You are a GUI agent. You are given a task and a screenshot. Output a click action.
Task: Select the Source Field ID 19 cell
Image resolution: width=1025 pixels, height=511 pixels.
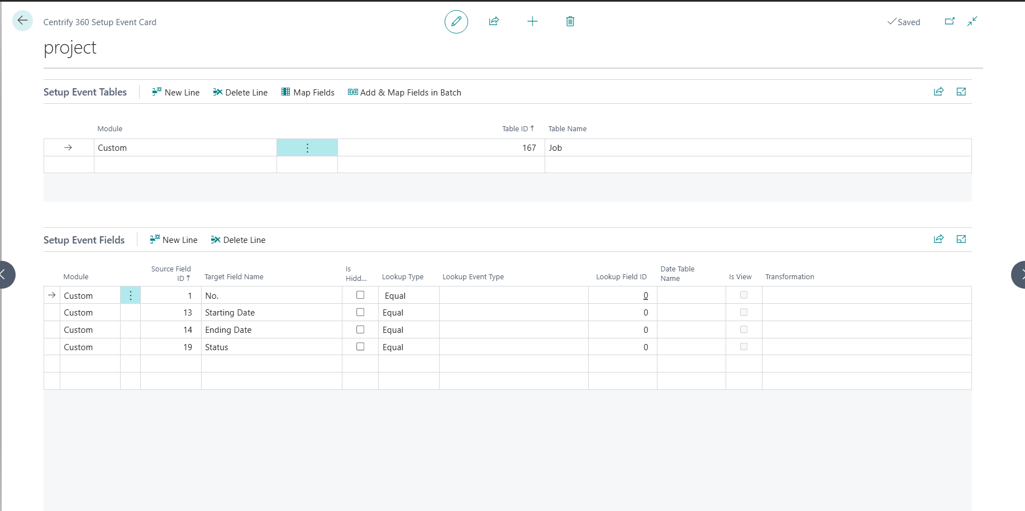pos(171,347)
